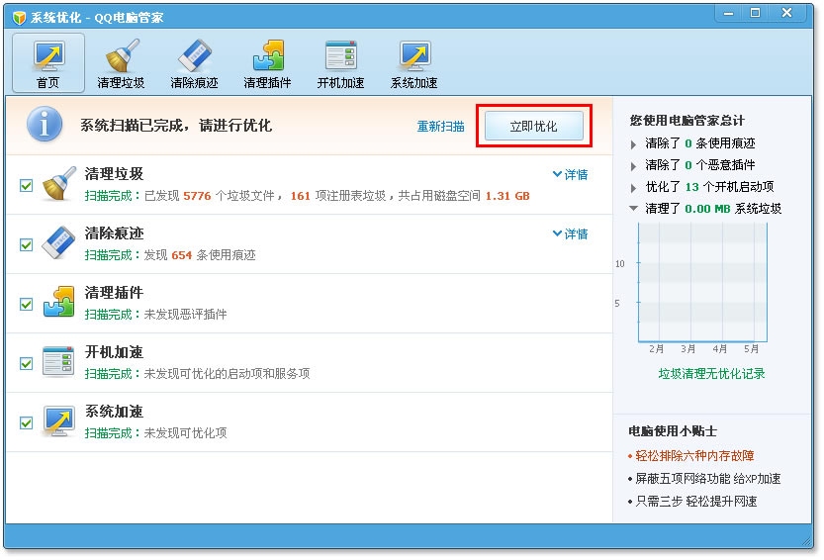Viewport: 824px width, 560px height.
Task: Open the 首页 home tab icon
Action: pyautogui.click(x=48, y=63)
